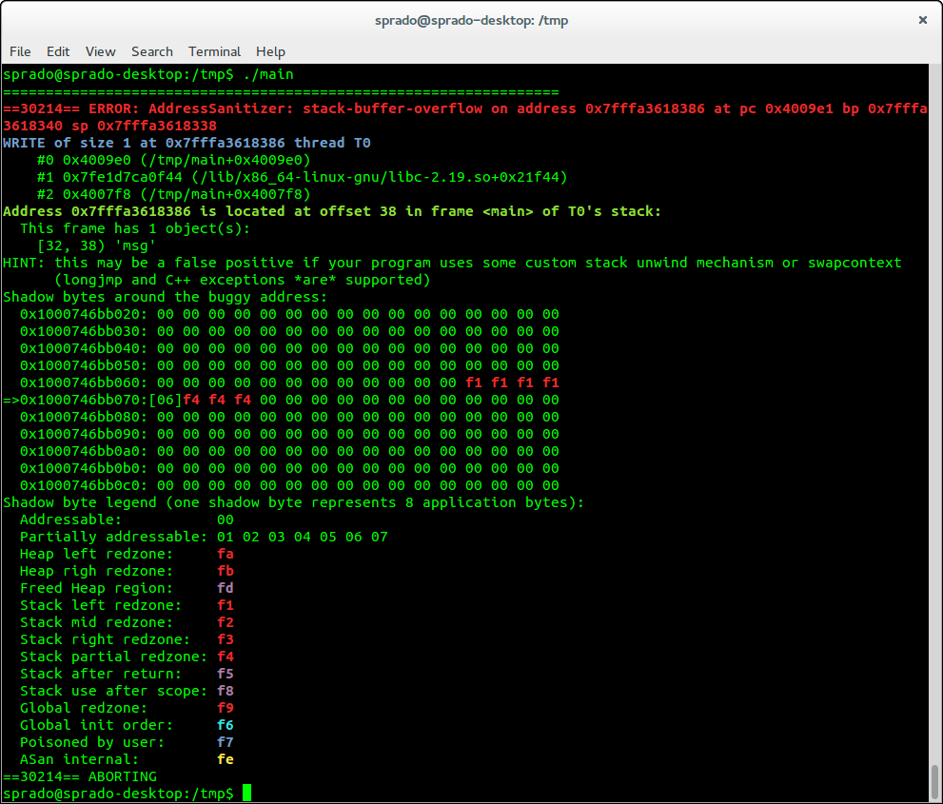Open the Help menu
The width and height of the screenshot is (943, 804).
pos(269,51)
